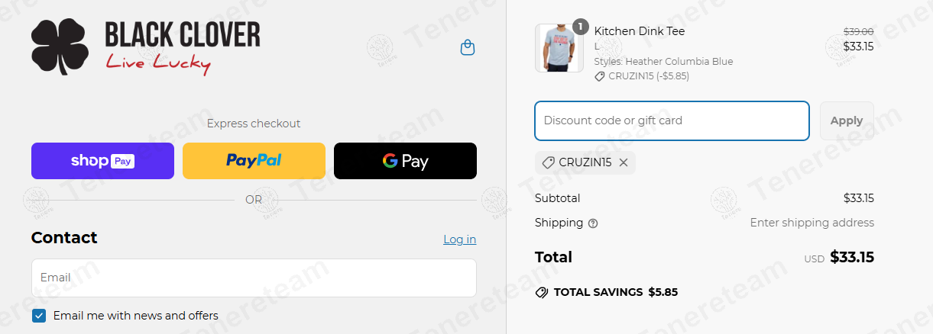Click the discount tag icon below product styles

(x=600, y=76)
